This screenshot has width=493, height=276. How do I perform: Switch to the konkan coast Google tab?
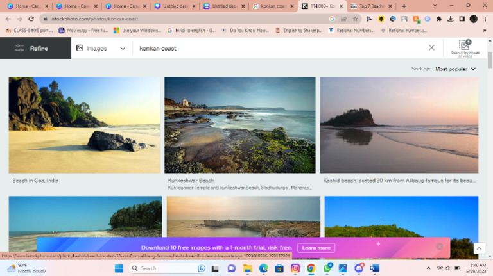coord(273,6)
